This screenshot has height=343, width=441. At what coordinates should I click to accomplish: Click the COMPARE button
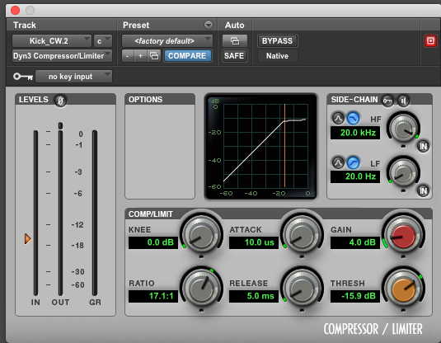click(187, 56)
